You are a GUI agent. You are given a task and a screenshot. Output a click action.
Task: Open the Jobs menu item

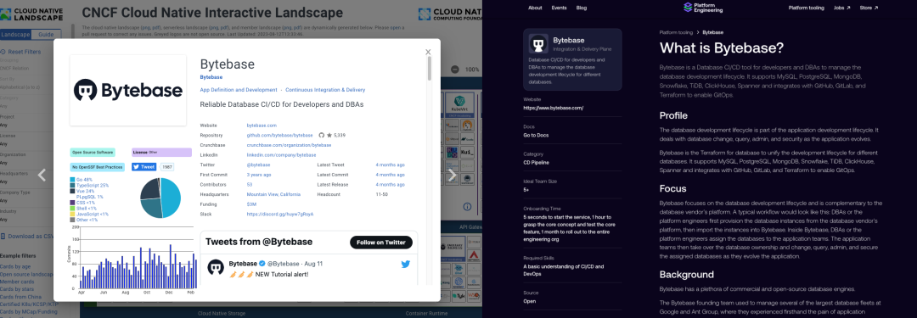[842, 8]
